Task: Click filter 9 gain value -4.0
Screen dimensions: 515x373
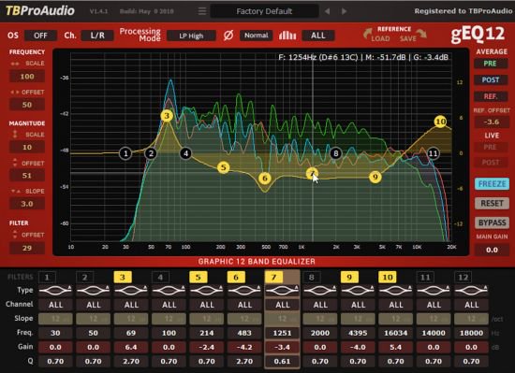Action: (358, 347)
